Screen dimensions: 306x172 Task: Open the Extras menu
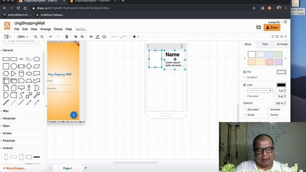[58, 29]
